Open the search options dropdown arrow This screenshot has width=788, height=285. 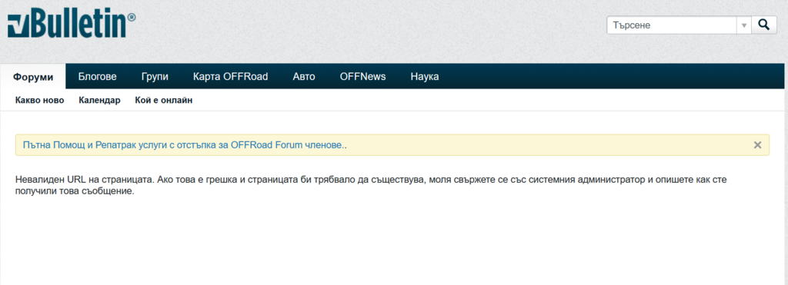[744, 25]
